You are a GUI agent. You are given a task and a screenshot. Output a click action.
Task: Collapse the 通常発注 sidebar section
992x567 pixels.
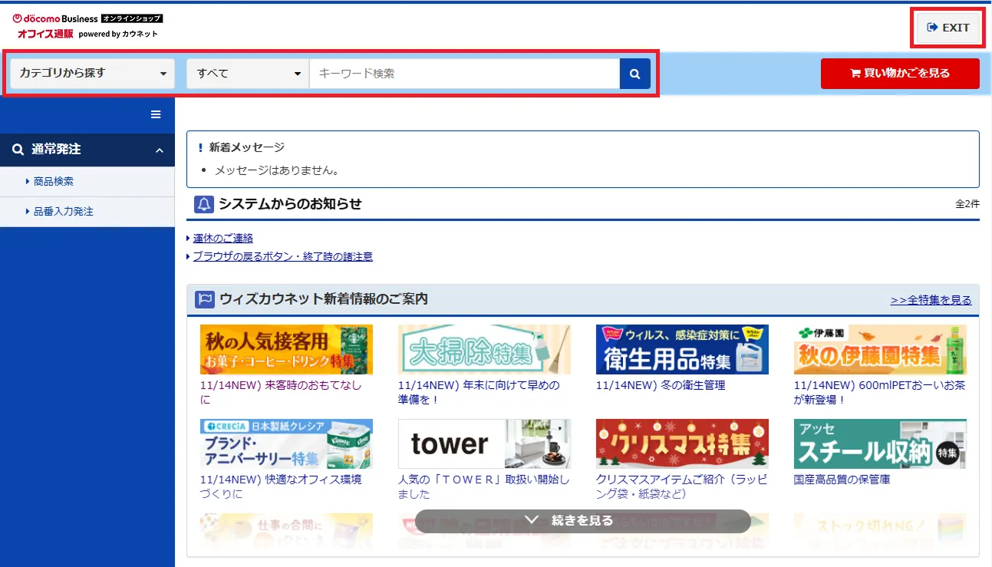(160, 150)
